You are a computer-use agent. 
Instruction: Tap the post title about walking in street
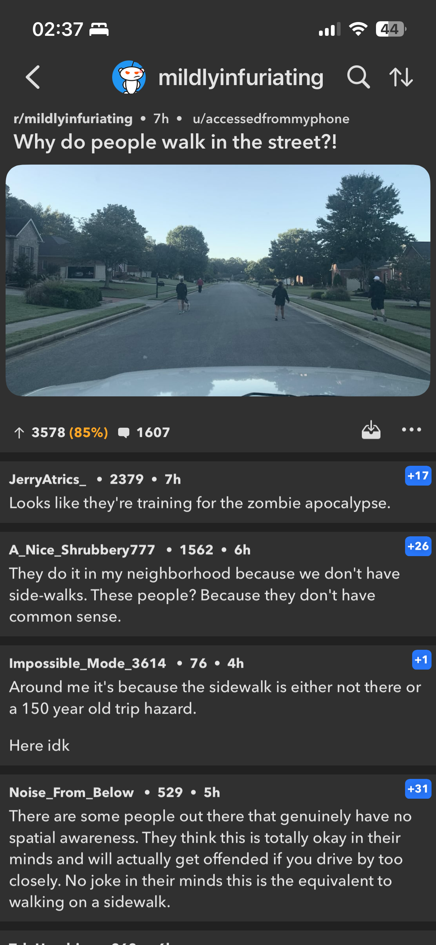tap(175, 142)
